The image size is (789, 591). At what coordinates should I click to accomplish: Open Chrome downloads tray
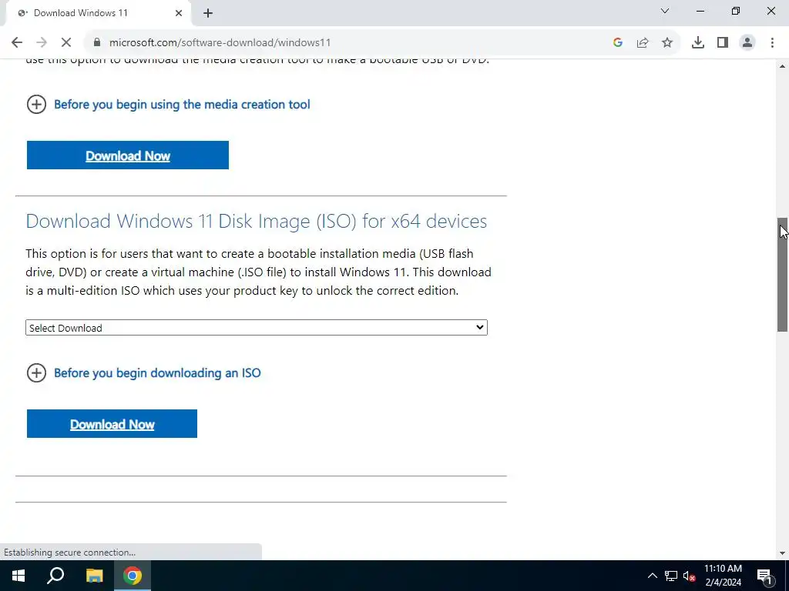click(x=698, y=43)
